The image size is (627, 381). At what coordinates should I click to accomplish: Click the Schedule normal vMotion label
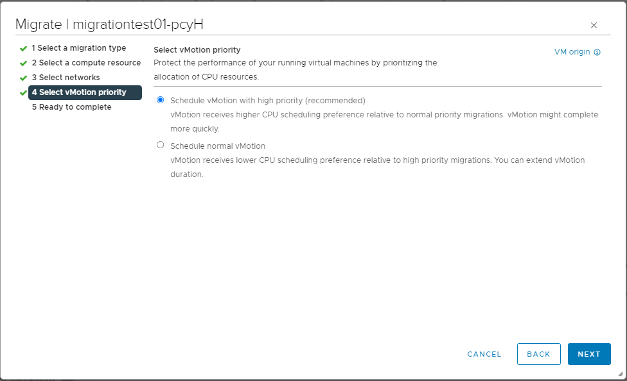point(218,146)
